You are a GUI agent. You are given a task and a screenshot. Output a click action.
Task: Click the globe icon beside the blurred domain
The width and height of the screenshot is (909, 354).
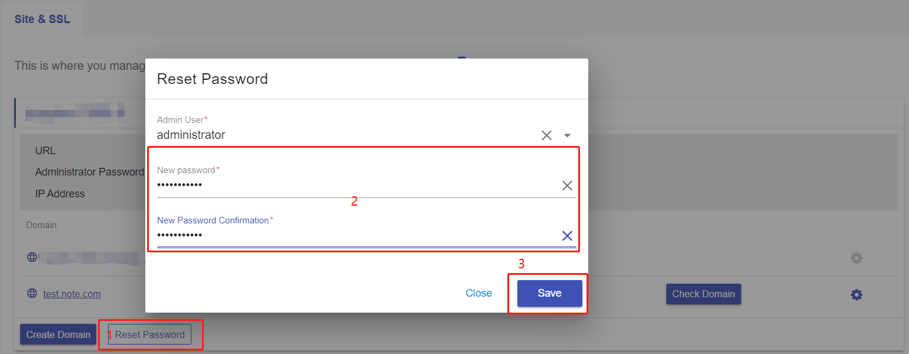pyautogui.click(x=32, y=258)
